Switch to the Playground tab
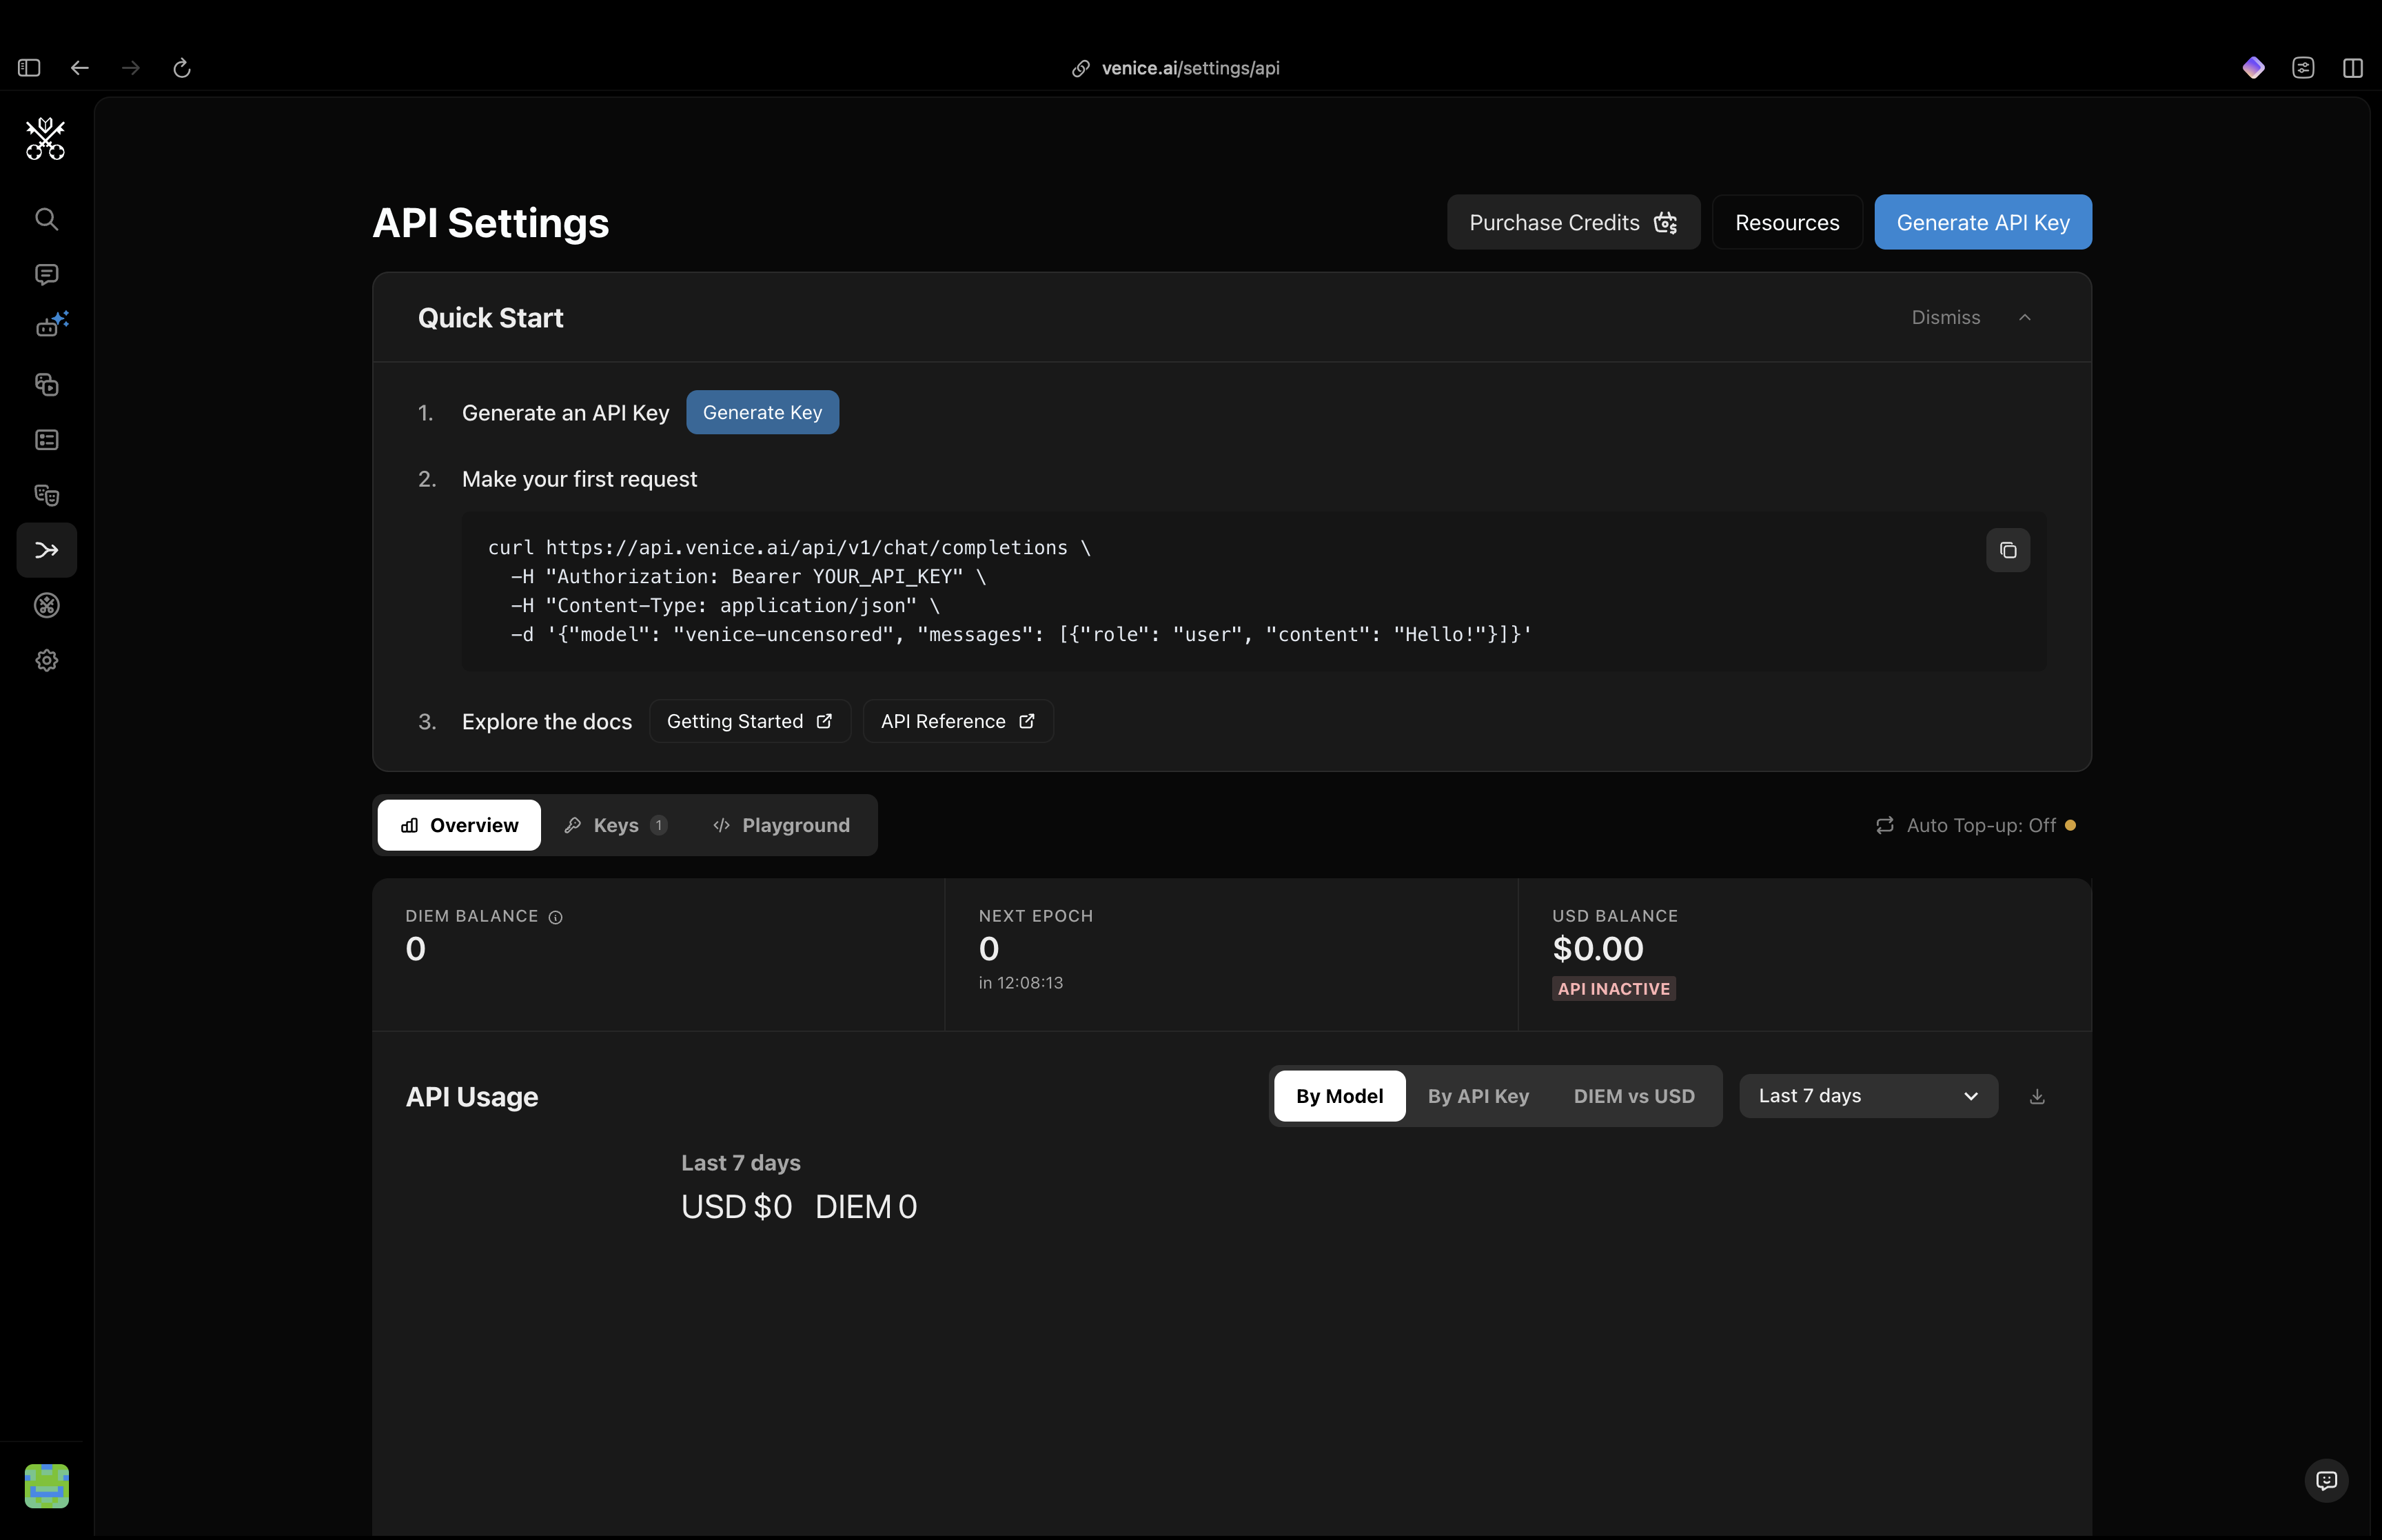 pyautogui.click(x=782, y=825)
